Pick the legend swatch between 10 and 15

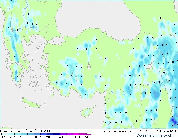[x=37, y=134]
